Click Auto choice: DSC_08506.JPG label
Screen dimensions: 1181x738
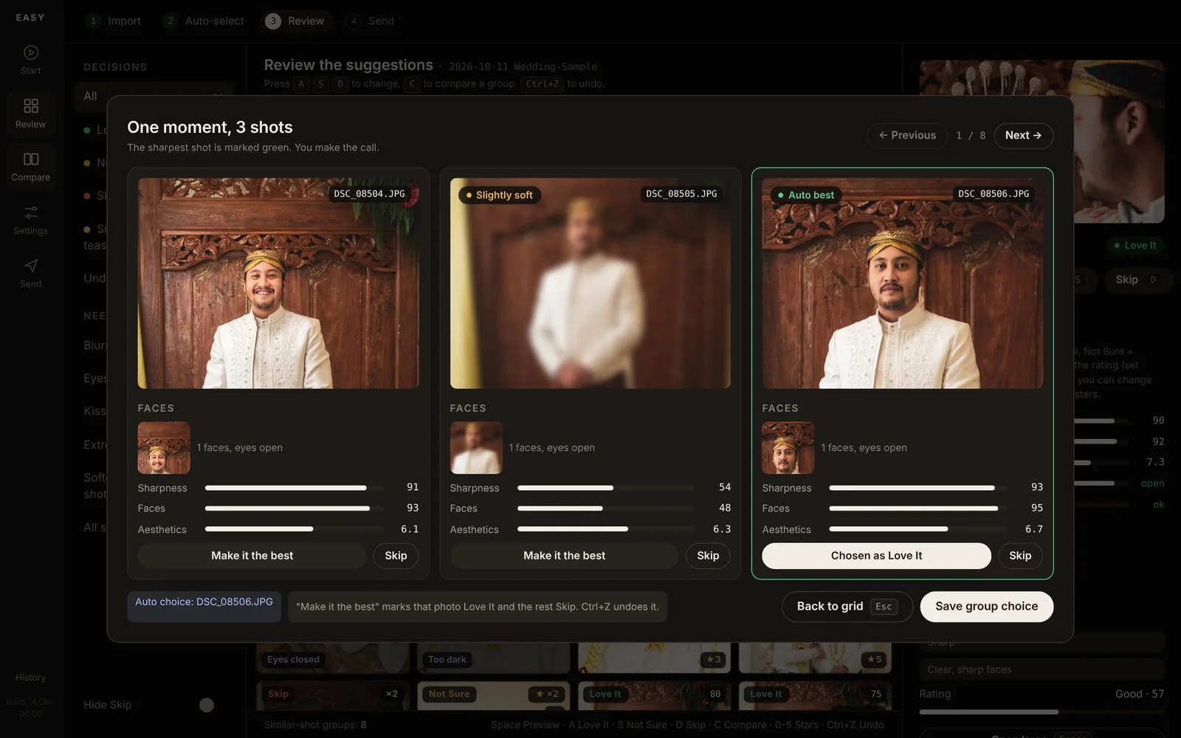coord(204,606)
